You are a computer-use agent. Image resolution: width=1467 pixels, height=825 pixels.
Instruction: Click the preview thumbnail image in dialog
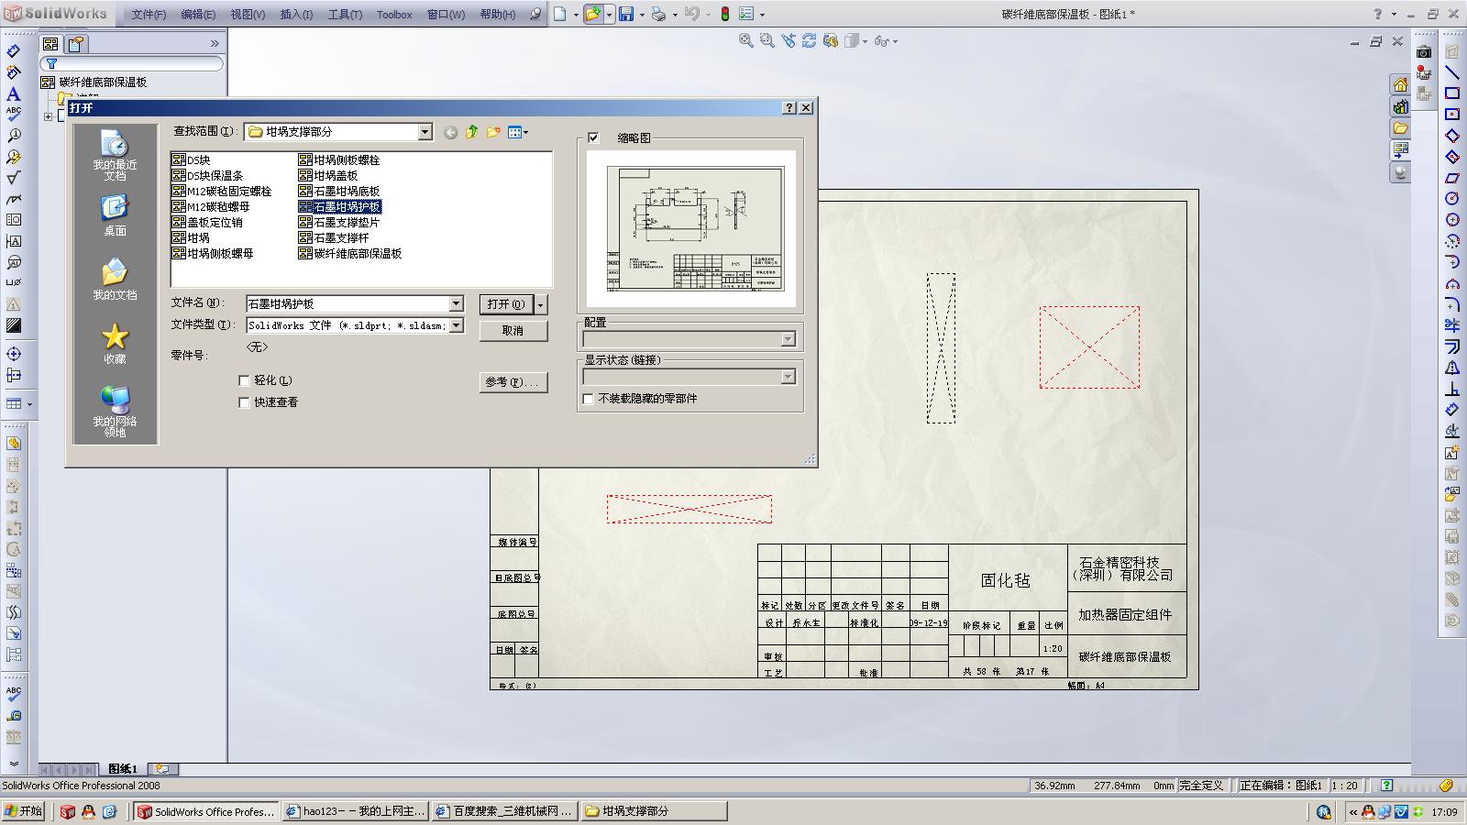[x=691, y=228]
